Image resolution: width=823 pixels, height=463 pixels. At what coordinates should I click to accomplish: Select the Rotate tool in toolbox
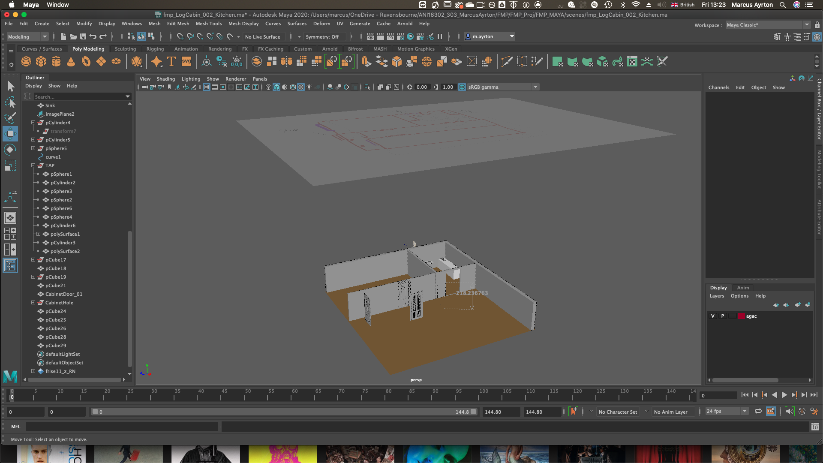[x=10, y=150]
